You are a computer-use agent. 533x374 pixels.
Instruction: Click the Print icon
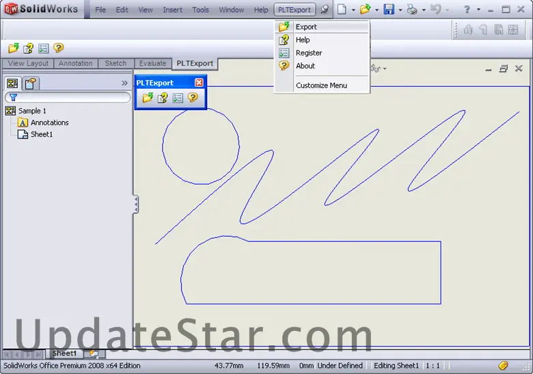tap(412, 9)
